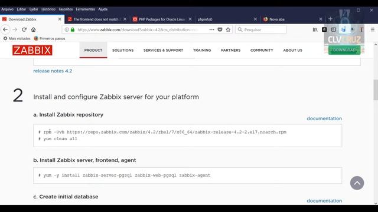378x212 pixels.
Task: Open documentation link for Create initial database
Action: click(x=324, y=201)
